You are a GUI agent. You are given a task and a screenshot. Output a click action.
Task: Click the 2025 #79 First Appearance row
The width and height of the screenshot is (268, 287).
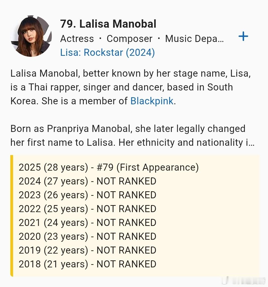(109, 167)
